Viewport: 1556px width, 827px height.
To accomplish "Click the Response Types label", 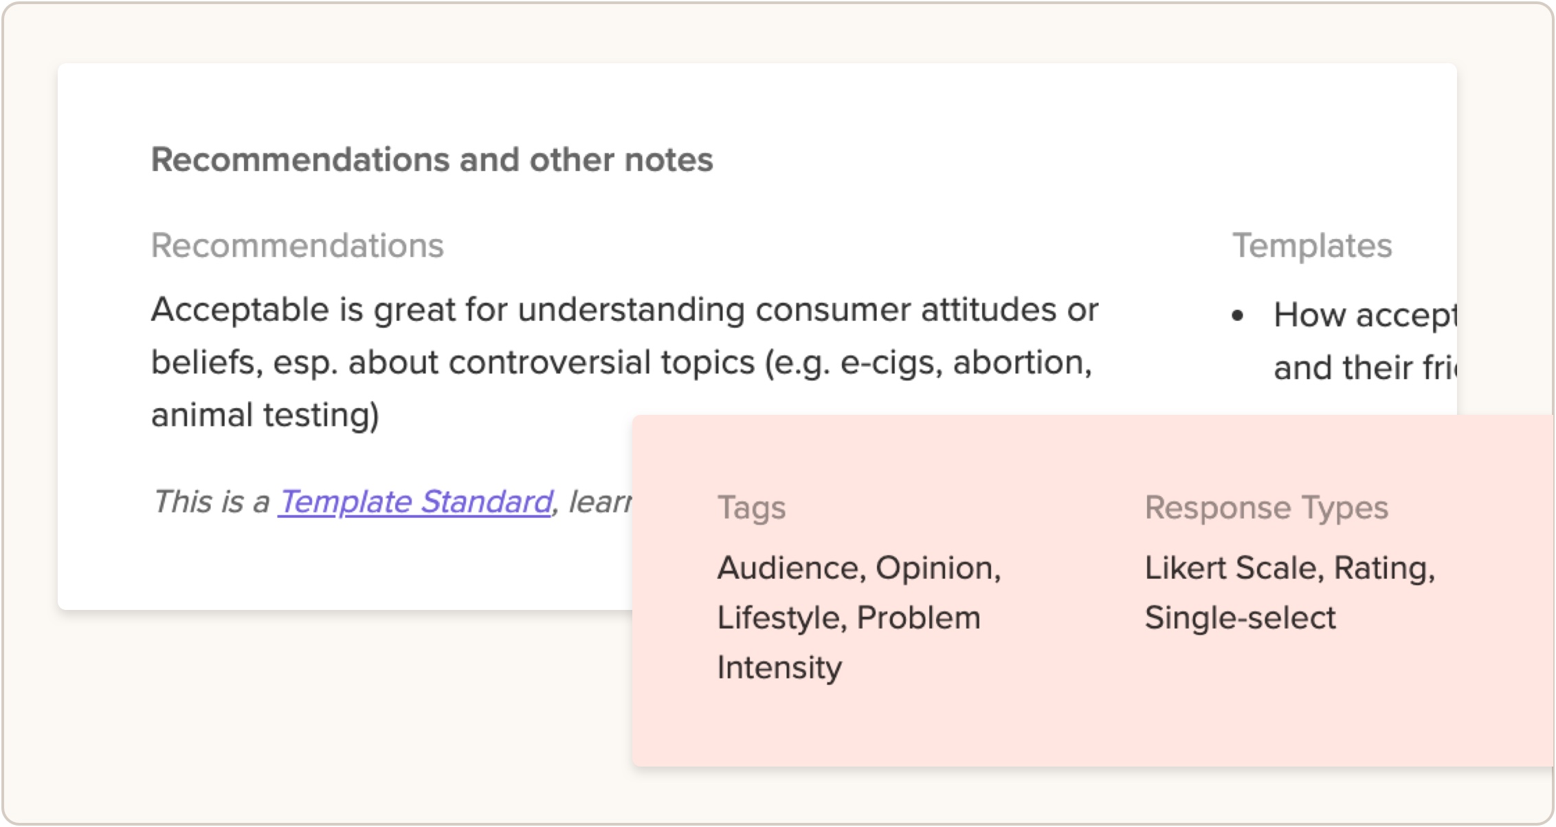I will [1266, 508].
